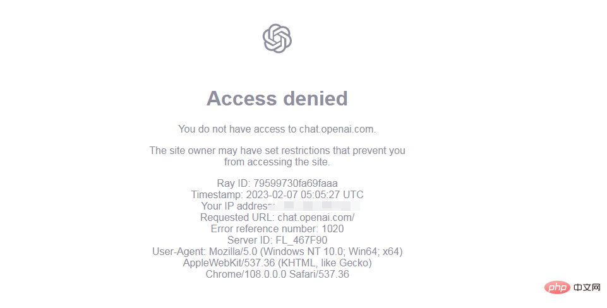Image resolution: width=607 pixels, height=308 pixels.
Task: Click the text 'from accessing the site.'
Action: pyautogui.click(x=277, y=162)
